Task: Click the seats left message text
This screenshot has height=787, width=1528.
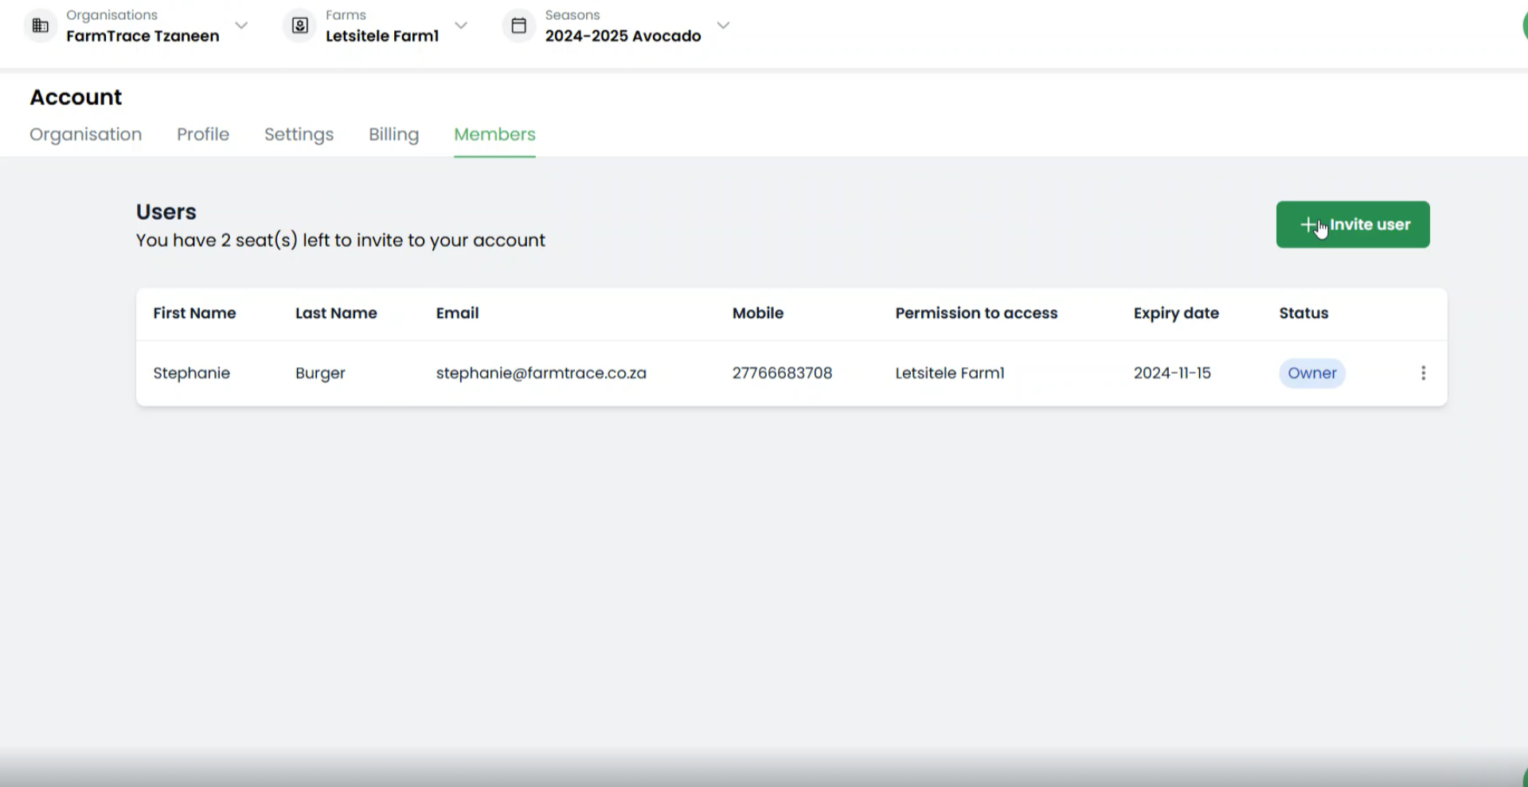Action: click(x=341, y=241)
